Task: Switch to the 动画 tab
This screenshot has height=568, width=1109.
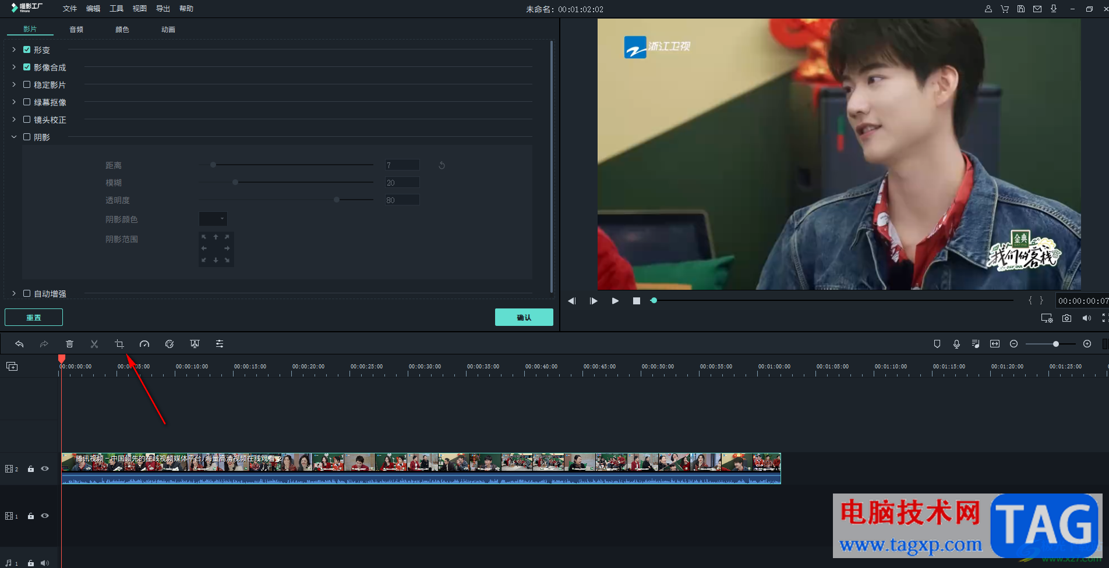Action: [x=168, y=30]
